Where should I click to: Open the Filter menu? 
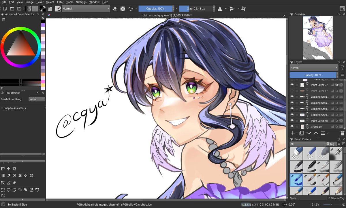tap(60, 2)
